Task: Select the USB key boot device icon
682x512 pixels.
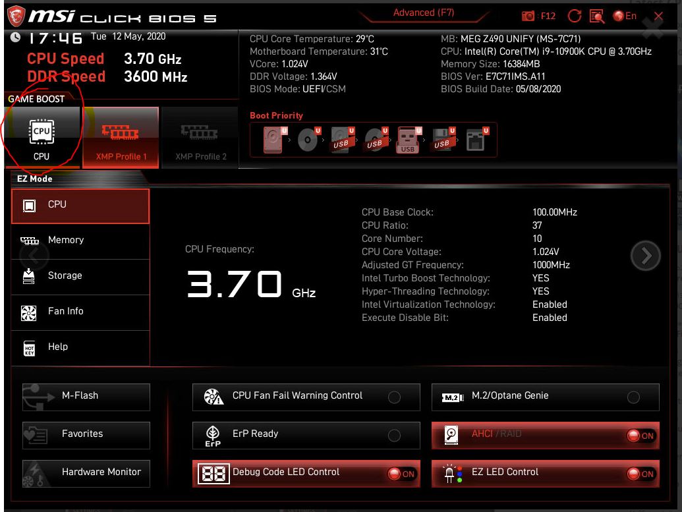Action: [409, 140]
